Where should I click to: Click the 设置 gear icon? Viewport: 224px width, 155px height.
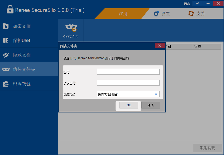tap(156, 14)
